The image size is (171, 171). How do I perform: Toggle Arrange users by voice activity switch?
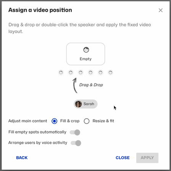76,143
